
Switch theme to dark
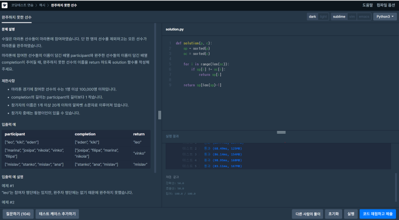click(x=313, y=17)
